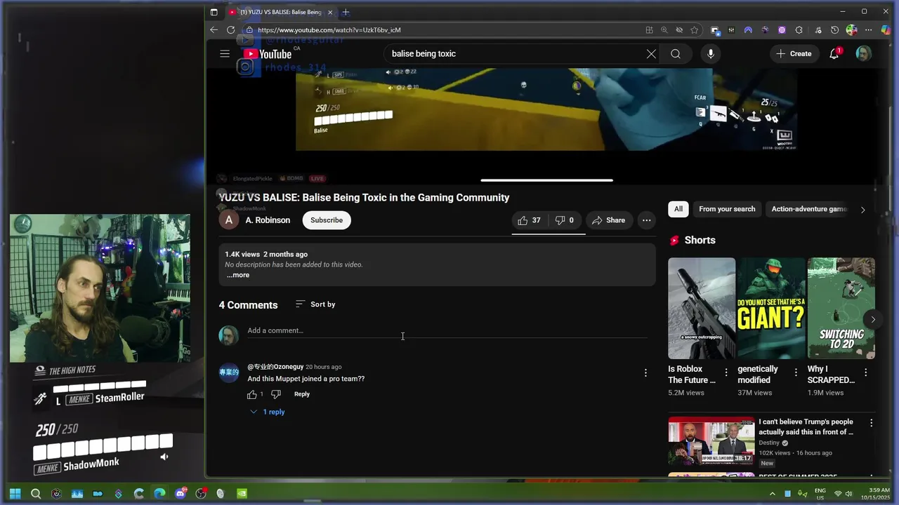Expand description with ...more
The image size is (899, 505).
238,275
